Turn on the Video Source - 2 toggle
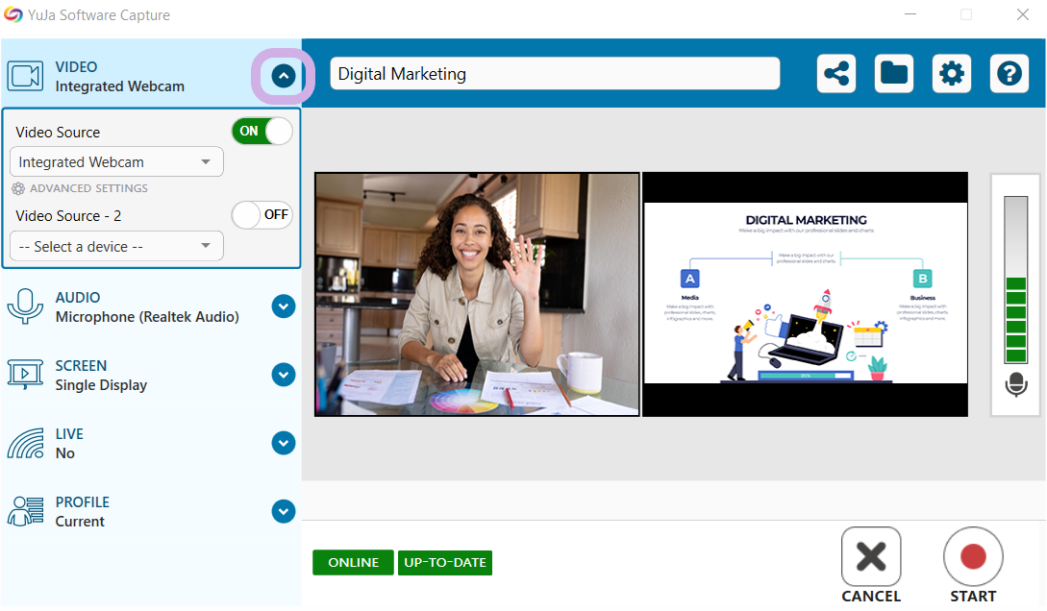The height and width of the screenshot is (611, 1047). 262,215
